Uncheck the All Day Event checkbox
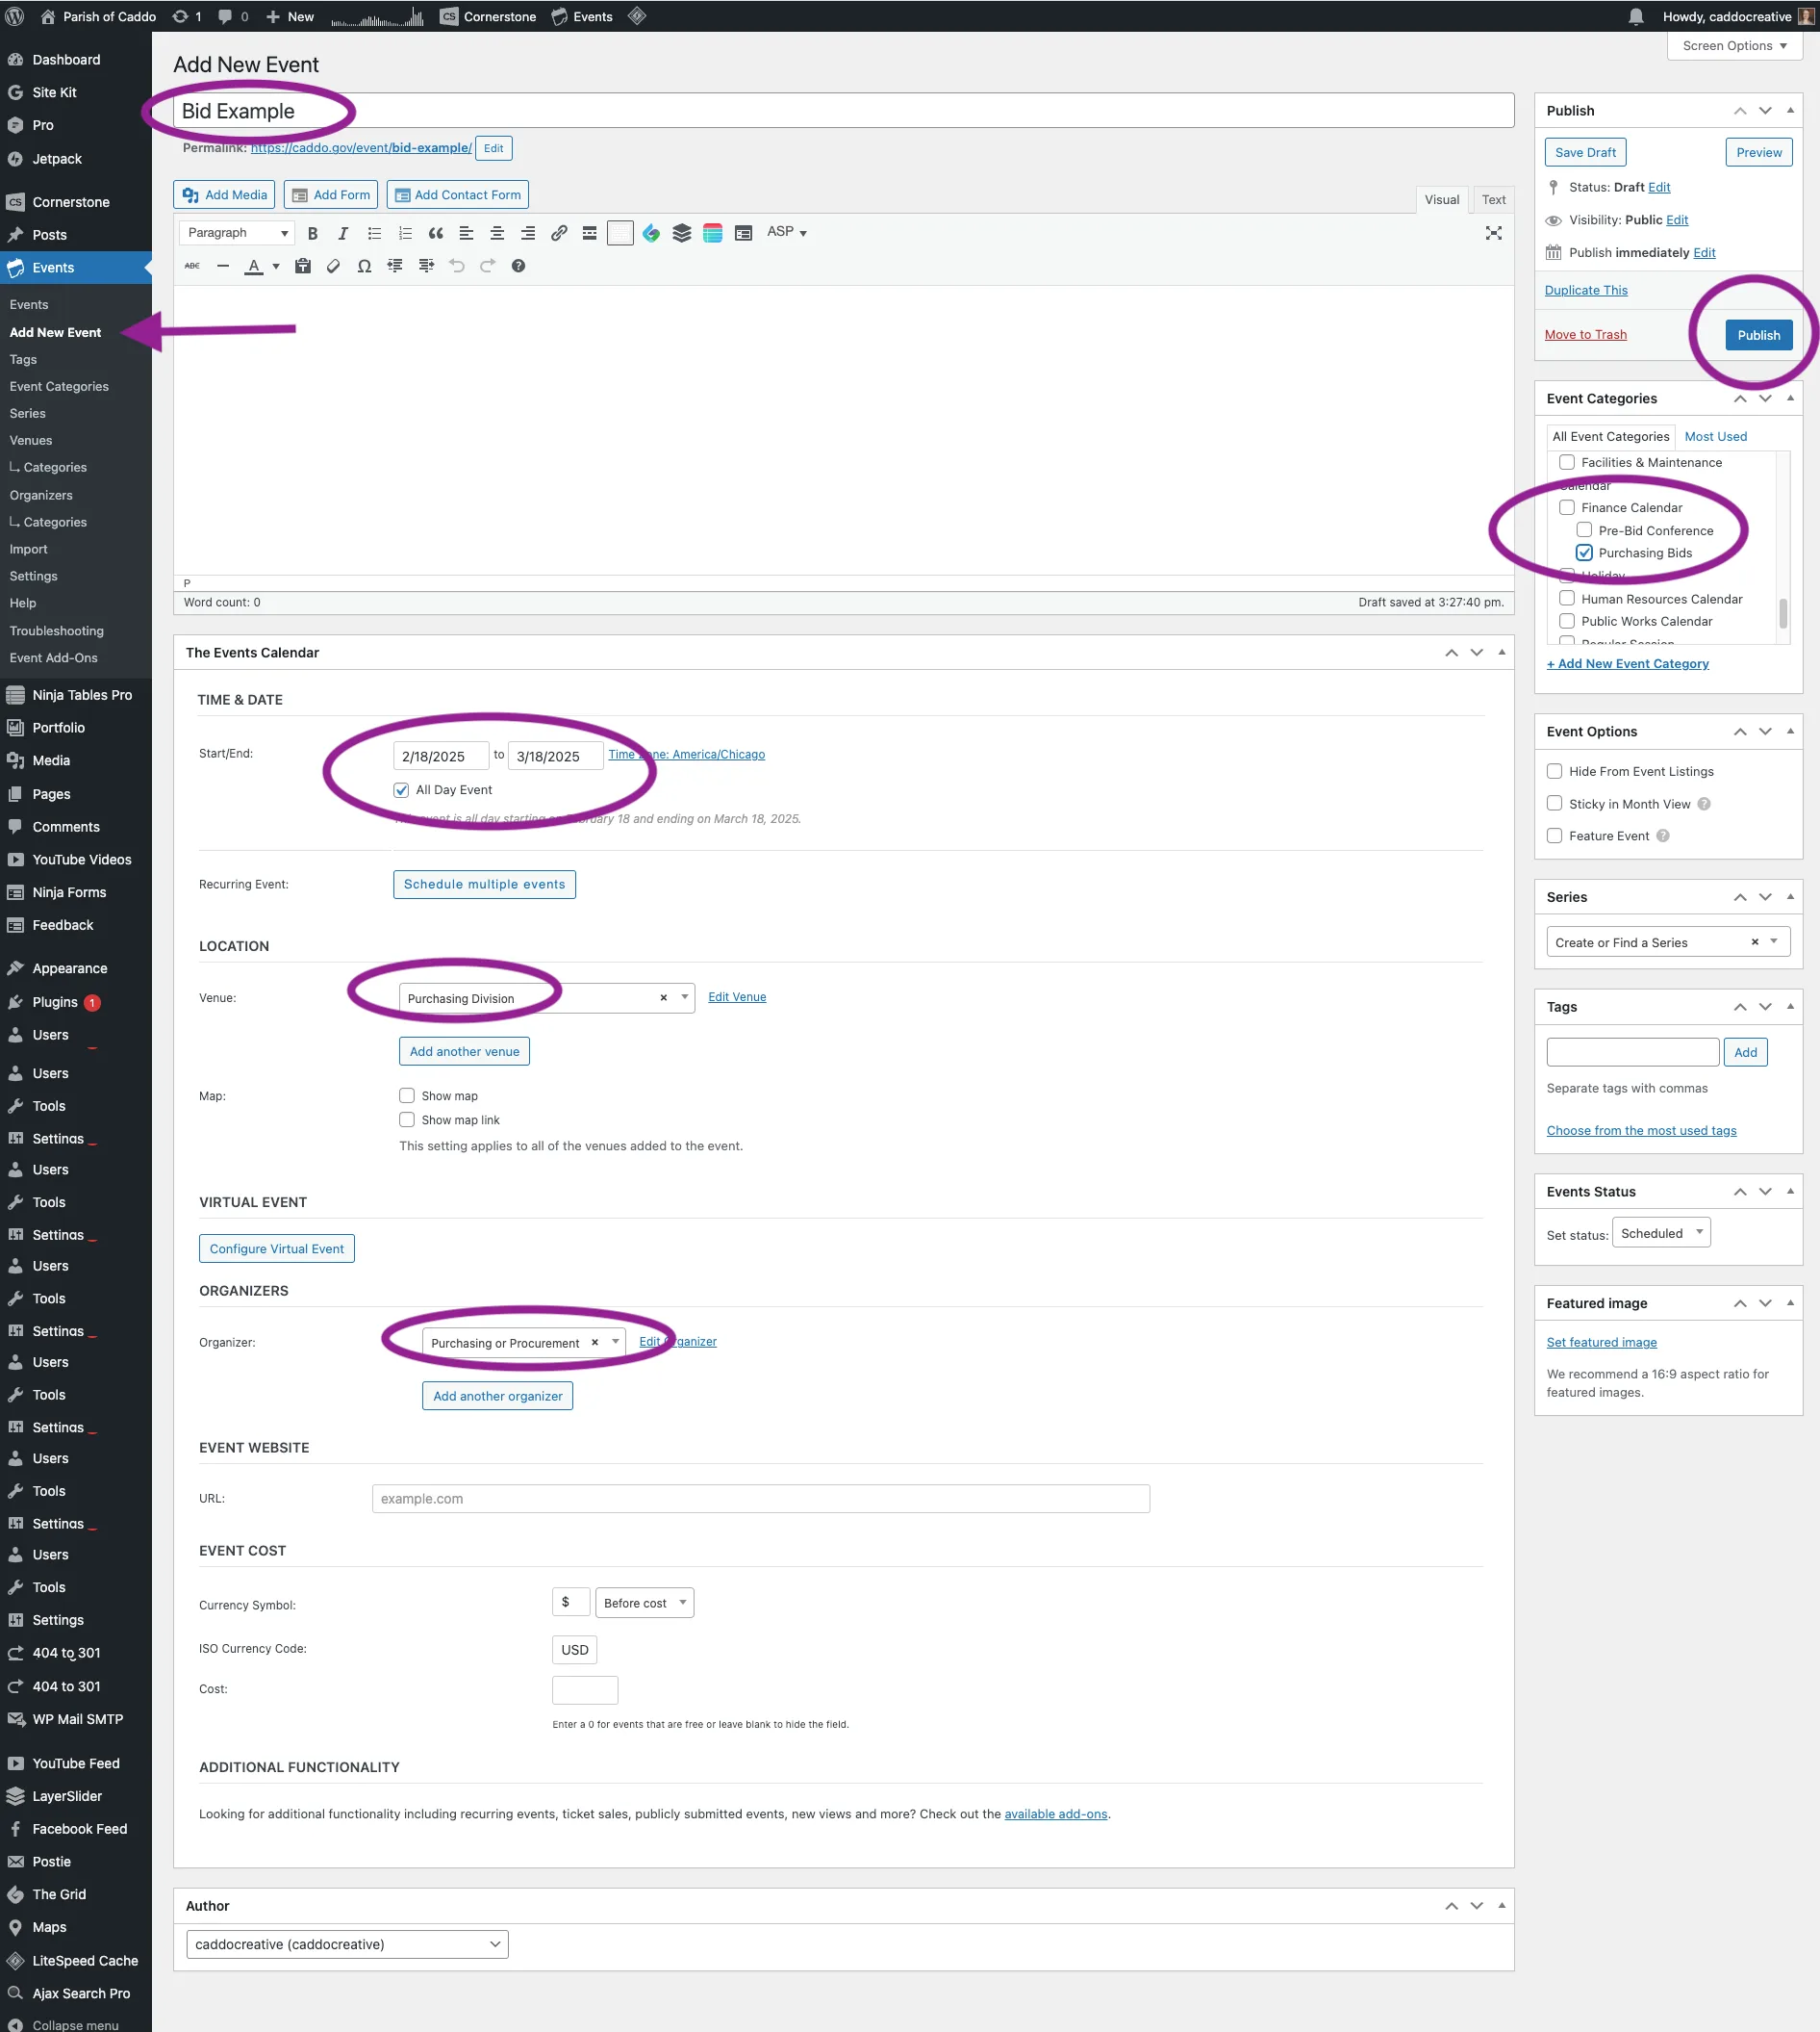1820x2032 pixels. 402,790
